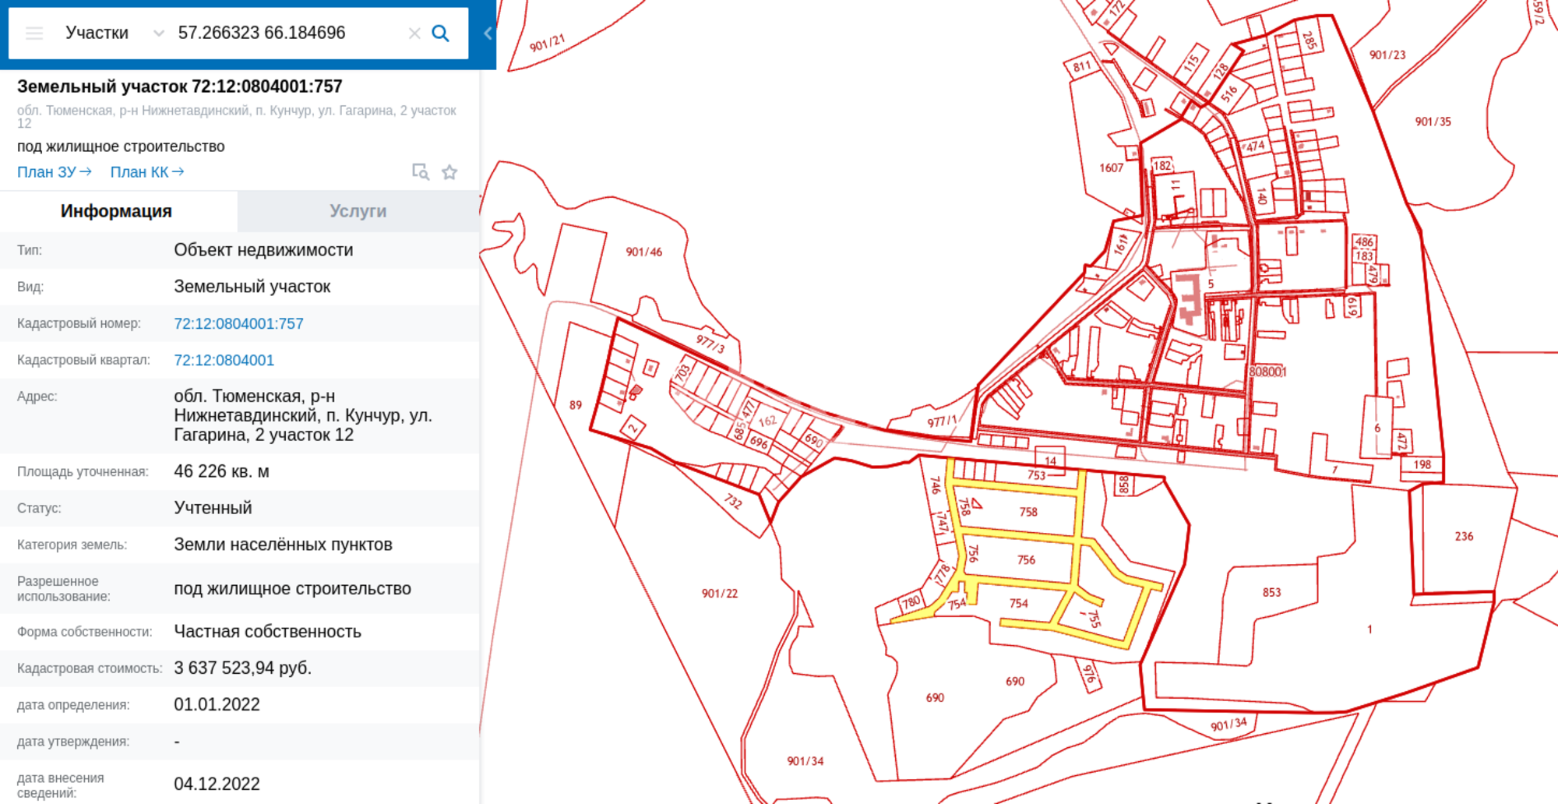
Task: Click the find-on-map icon beside the star
Action: (x=421, y=172)
